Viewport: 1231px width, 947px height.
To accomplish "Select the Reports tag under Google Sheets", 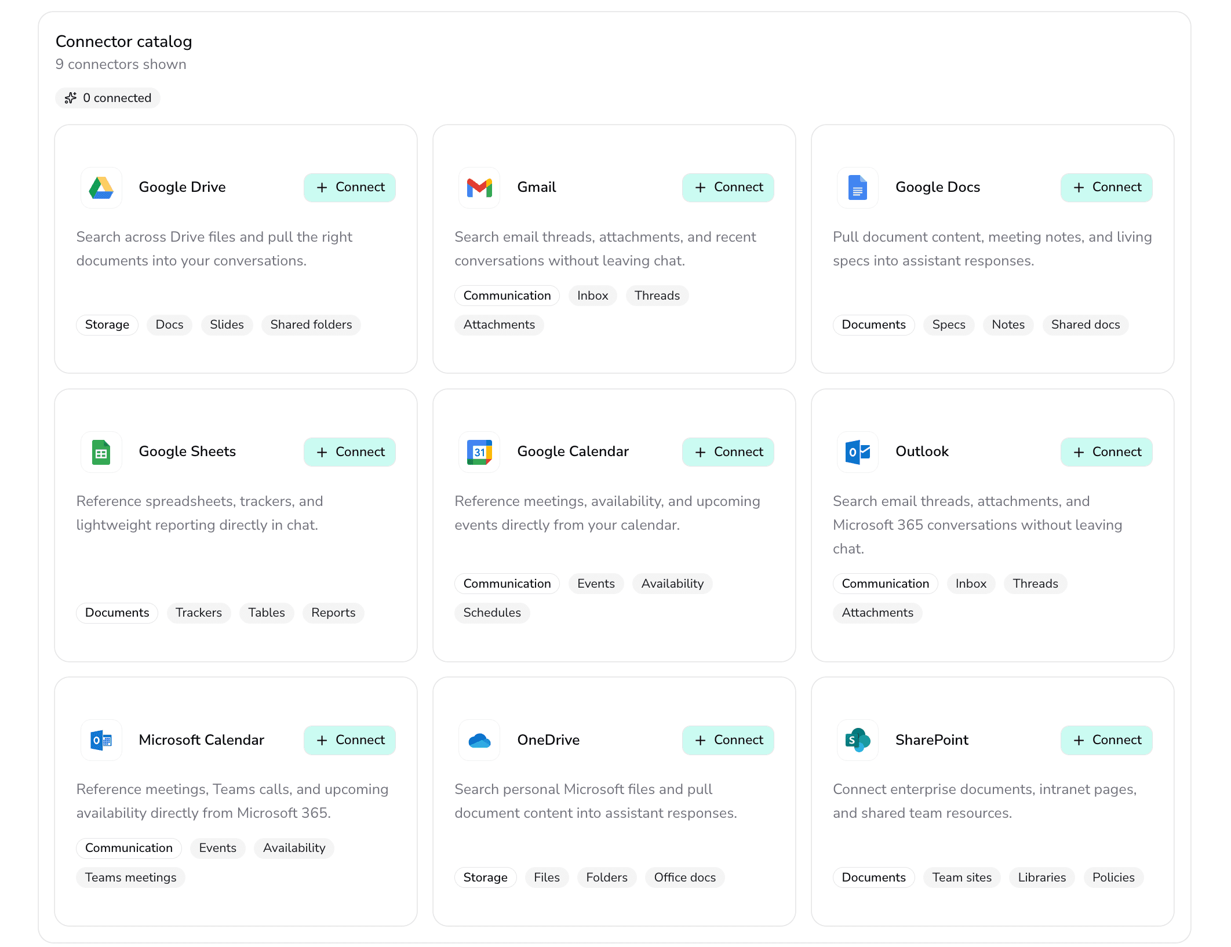I will pos(333,613).
